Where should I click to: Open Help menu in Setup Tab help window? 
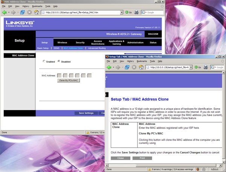pos(160,61)
